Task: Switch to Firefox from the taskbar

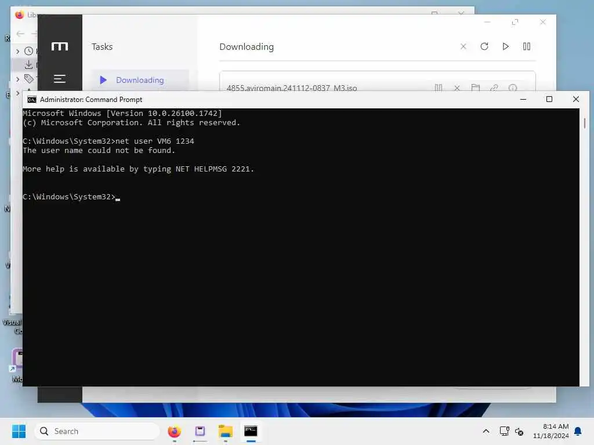Action: coord(174,431)
